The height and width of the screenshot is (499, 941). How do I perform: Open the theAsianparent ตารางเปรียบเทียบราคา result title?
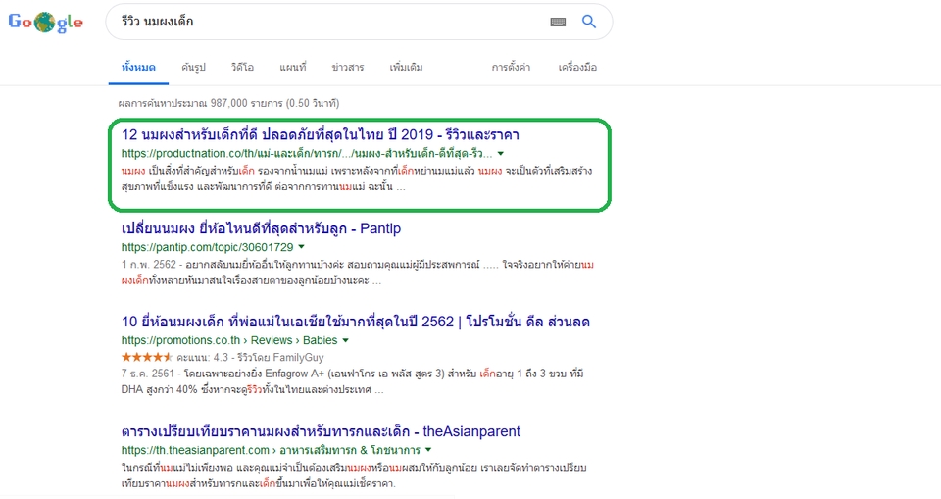[321, 431]
